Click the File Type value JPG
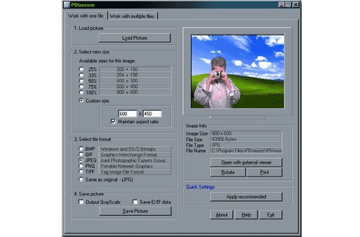This screenshot has width=360, height=237. 246,145
